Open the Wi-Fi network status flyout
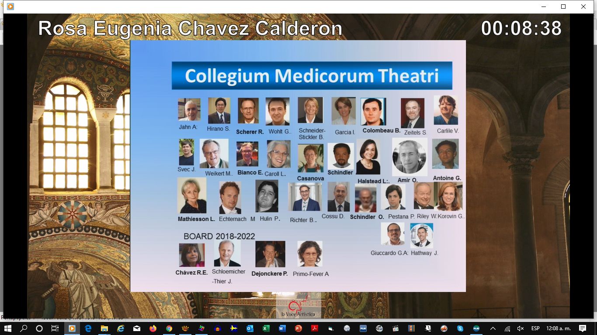 coord(507,328)
